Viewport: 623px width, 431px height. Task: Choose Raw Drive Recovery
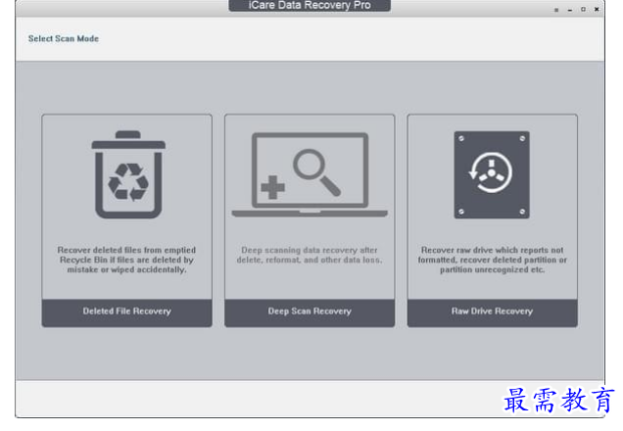click(x=493, y=312)
